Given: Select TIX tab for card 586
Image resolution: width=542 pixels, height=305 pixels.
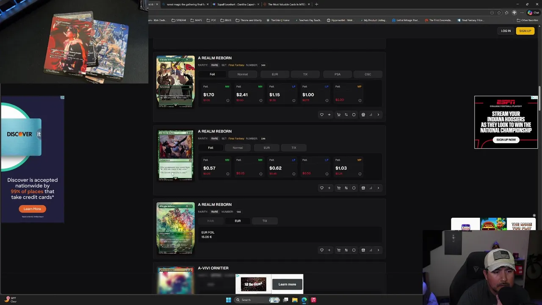Looking at the screenshot, I should [x=265, y=221].
